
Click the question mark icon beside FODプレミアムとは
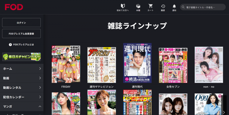pyautogui.click(x=10, y=45)
